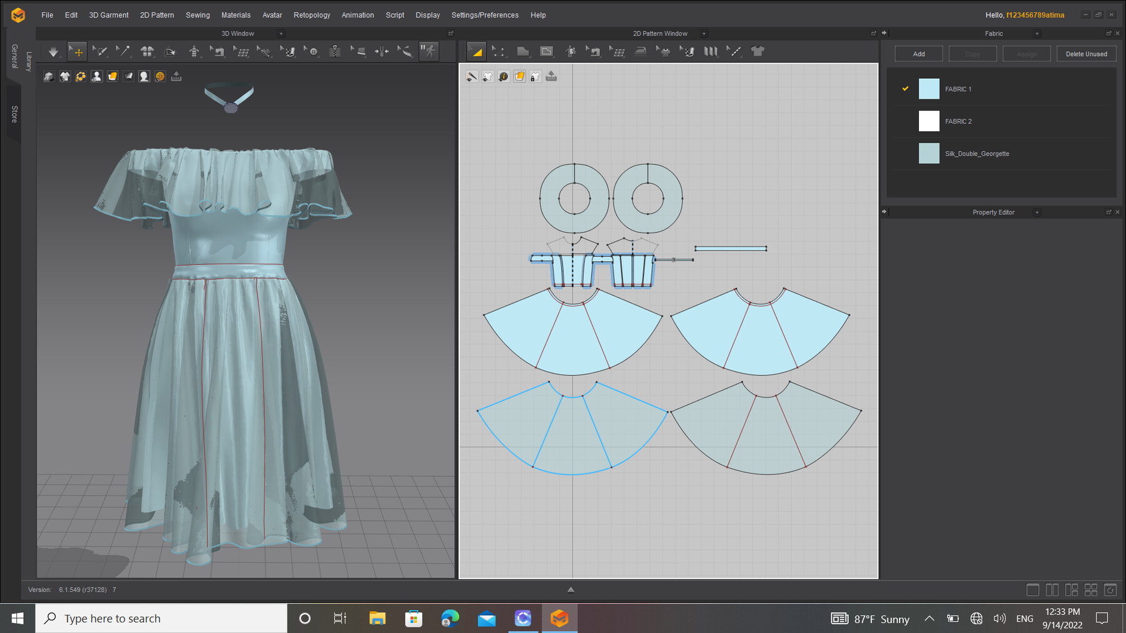Open the 3D Window dropdown menu

[x=281, y=33]
